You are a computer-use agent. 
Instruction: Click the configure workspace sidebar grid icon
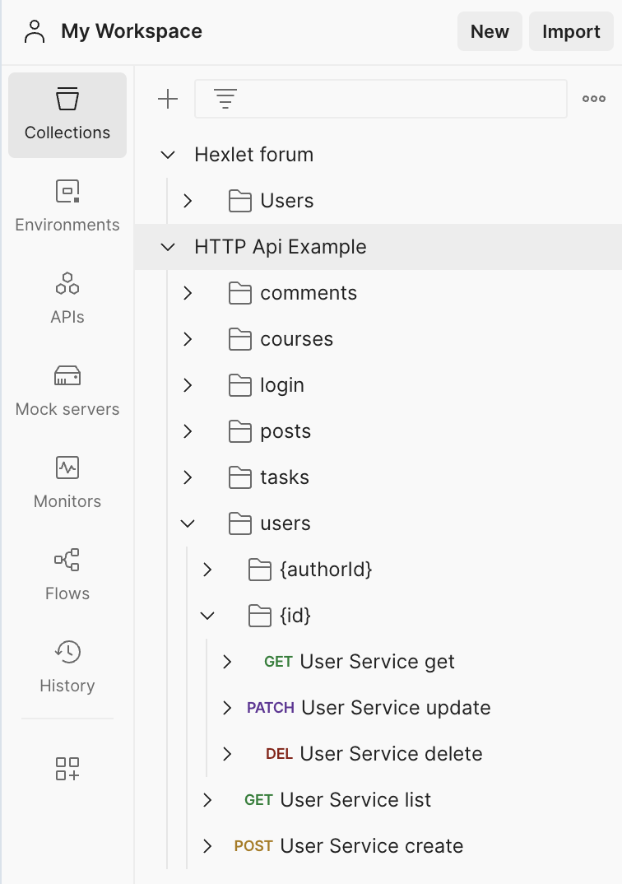[x=67, y=769]
